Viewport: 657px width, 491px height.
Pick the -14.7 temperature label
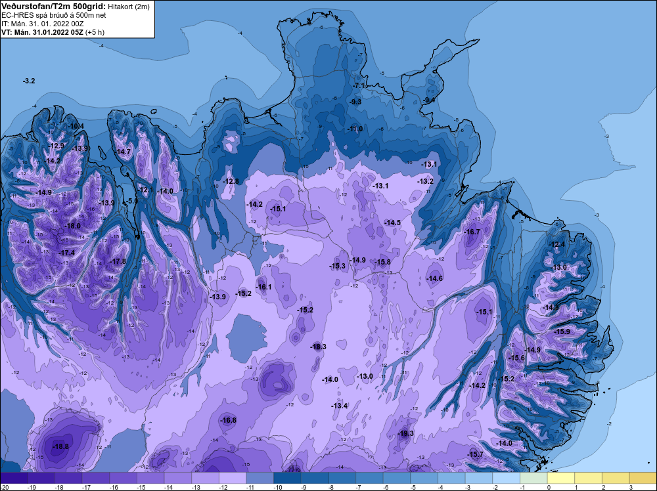[x=124, y=152]
